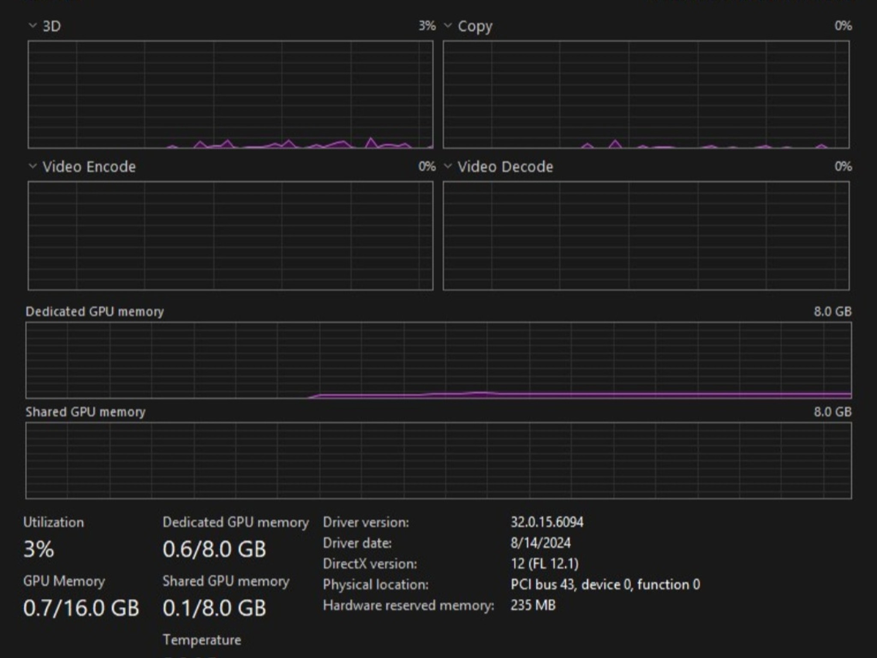Click the Hardware reserved memory label
Viewport: 877px width, 658px height.
[x=409, y=605]
